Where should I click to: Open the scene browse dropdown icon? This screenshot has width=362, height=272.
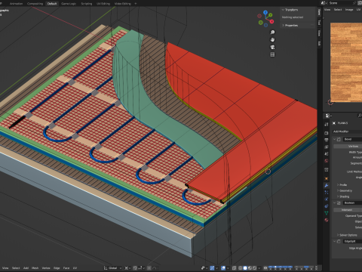coord(324,3)
